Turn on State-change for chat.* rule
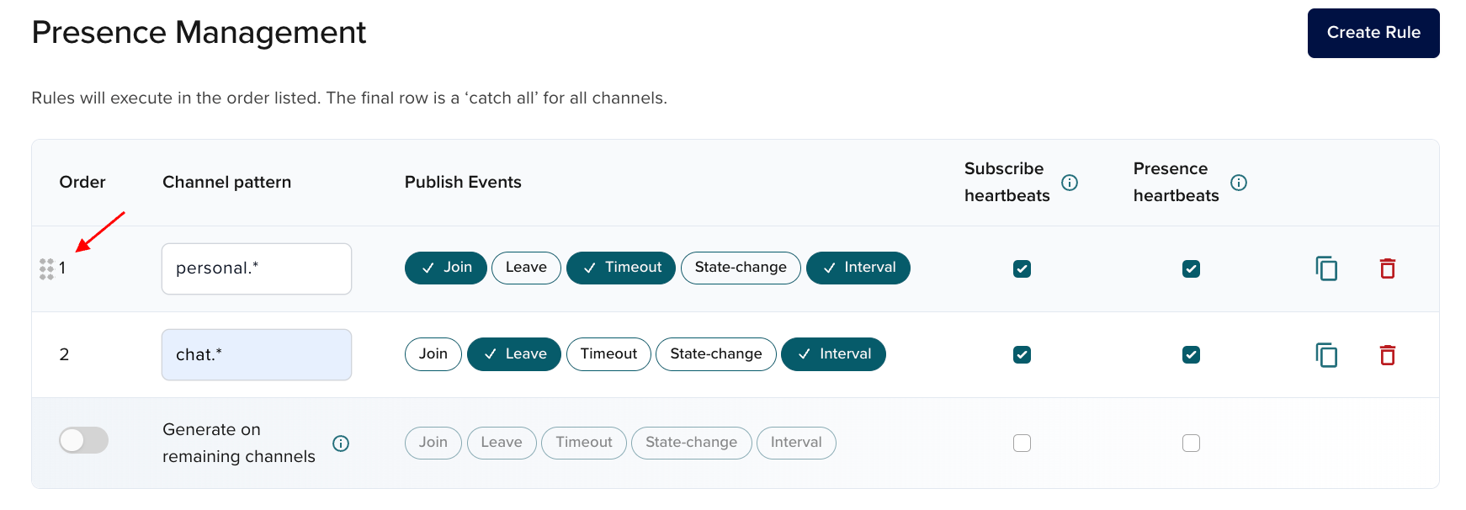Image resolution: width=1466 pixels, height=510 pixels. coord(715,354)
